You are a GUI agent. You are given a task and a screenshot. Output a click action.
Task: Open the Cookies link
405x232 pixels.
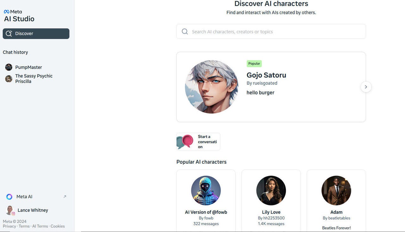[58, 226]
